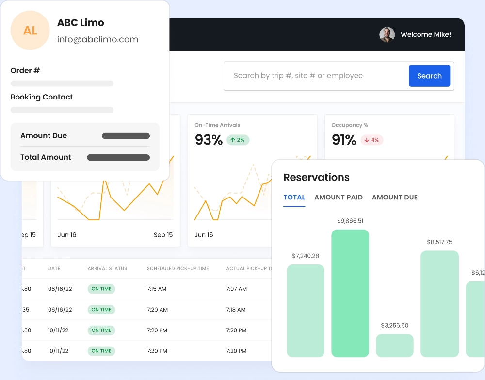
Task: Switch to the AMOUNT PAID tab
Action: [339, 198]
